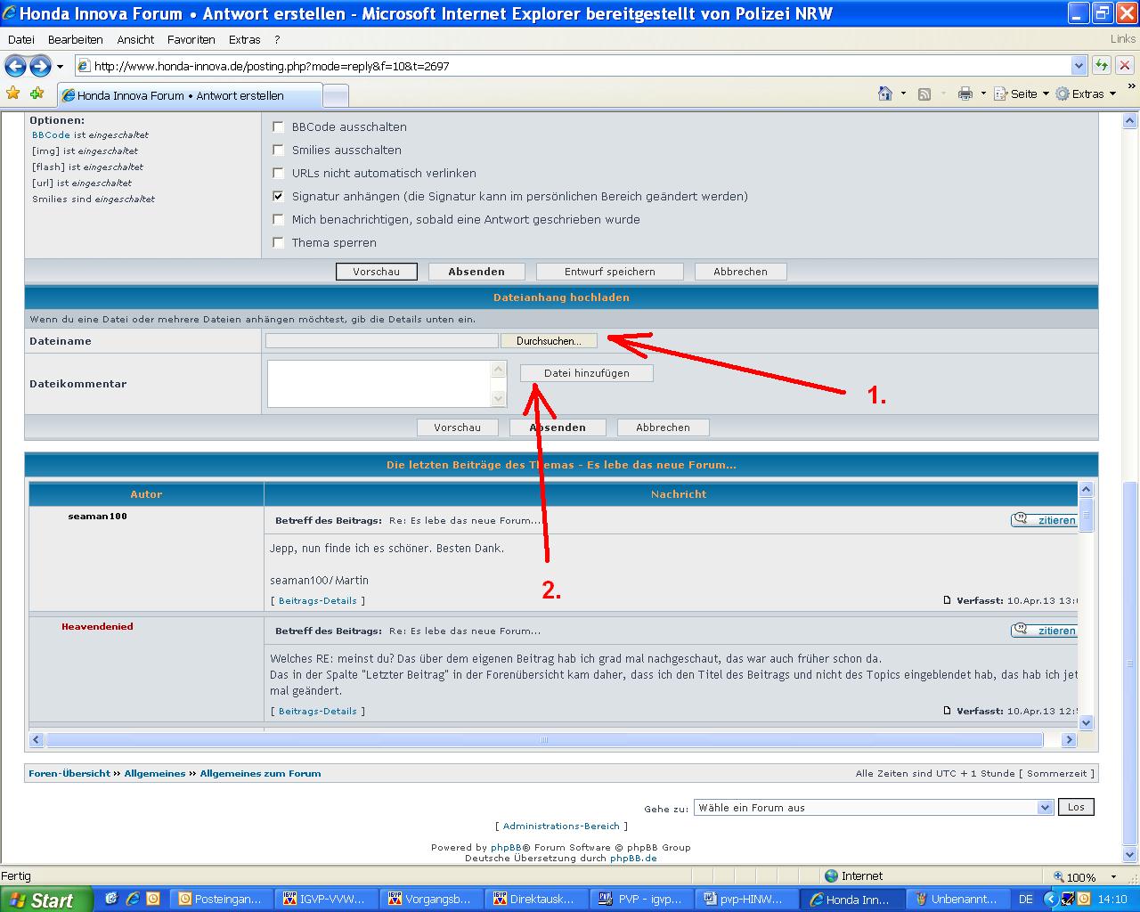Click the stop loading red X icon
Screen dimensions: 1140x912
point(1125,65)
